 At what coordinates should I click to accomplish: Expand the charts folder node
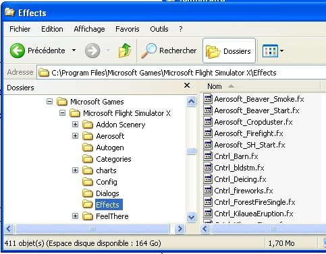click(75, 170)
